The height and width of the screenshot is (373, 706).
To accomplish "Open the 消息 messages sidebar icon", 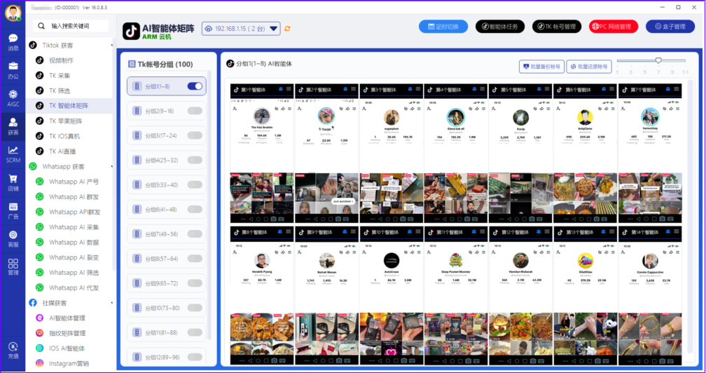I will coord(13,42).
